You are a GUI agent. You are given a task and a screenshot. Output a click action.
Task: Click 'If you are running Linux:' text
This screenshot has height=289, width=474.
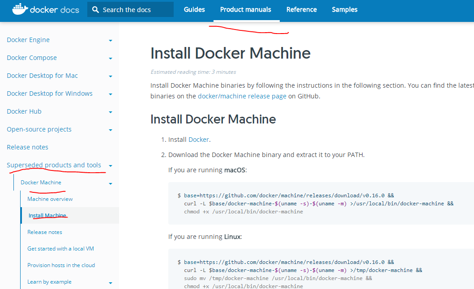[x=205, y=237]
